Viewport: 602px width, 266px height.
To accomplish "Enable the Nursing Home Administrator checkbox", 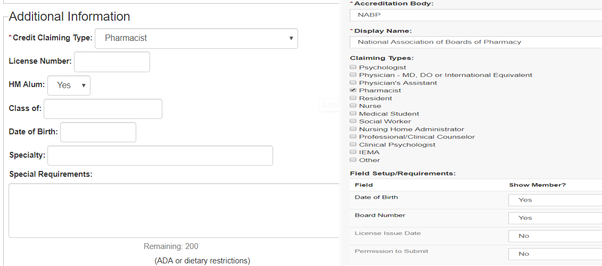I will tap(353, 129).
